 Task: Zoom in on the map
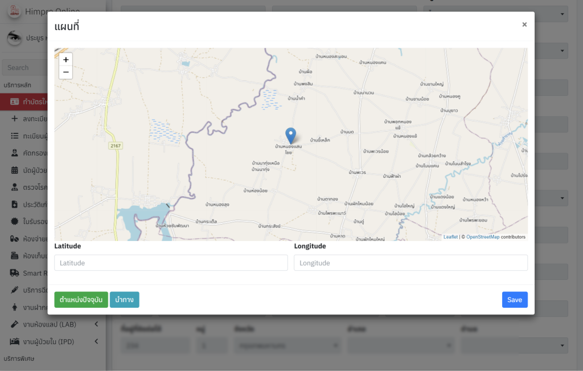(66, 59)
